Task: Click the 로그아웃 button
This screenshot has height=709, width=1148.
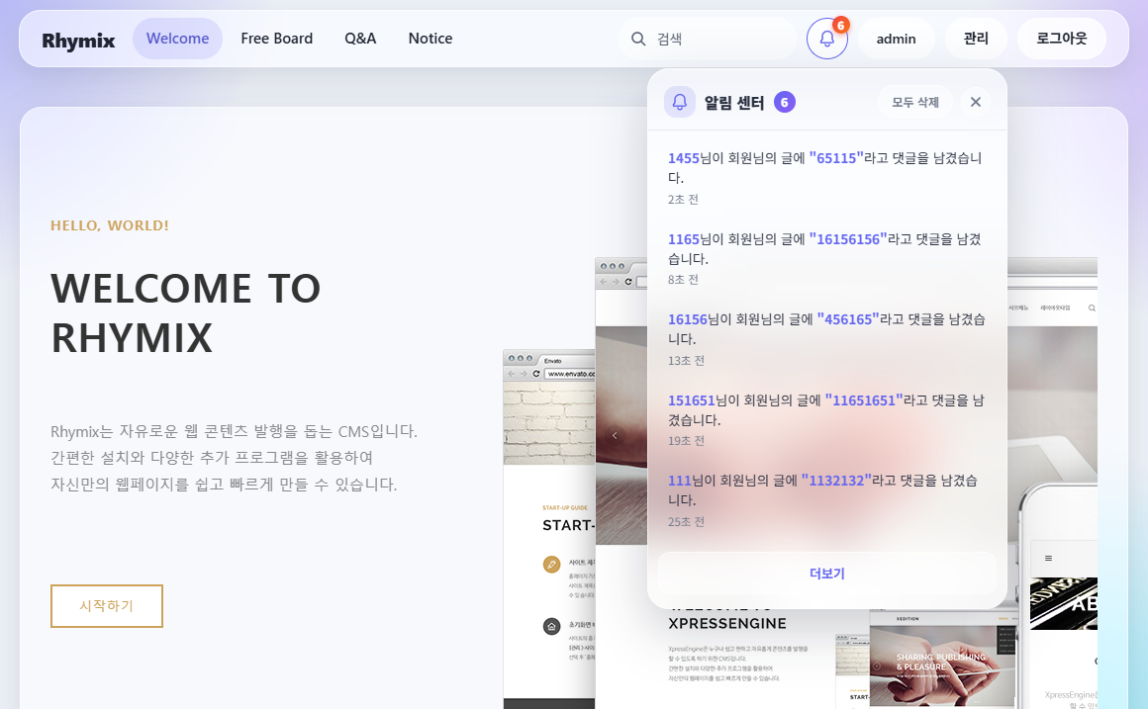Action: coord(1061,39)
